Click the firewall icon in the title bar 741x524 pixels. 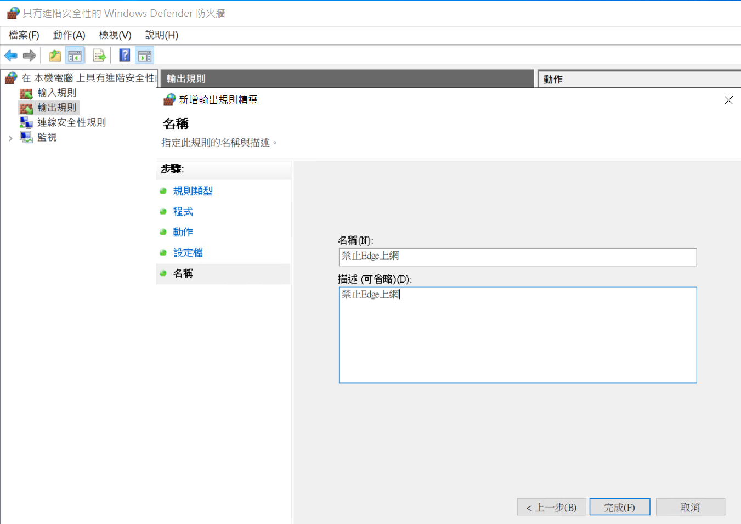13,13
